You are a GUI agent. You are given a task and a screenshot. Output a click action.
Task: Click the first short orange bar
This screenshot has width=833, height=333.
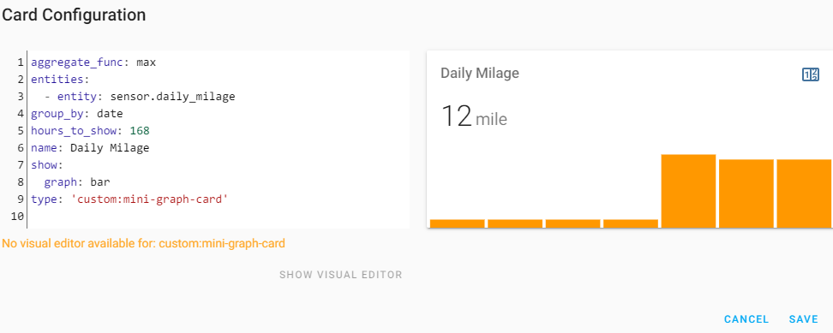(x=458, y=223)
